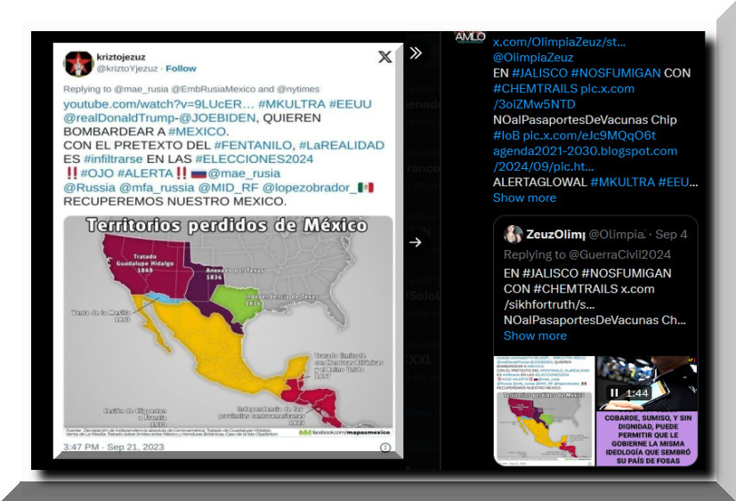Screen dimensions: 736x501
Task: Open the #JALISCO hashtag in the right panel
Action: tap(540, 73)
